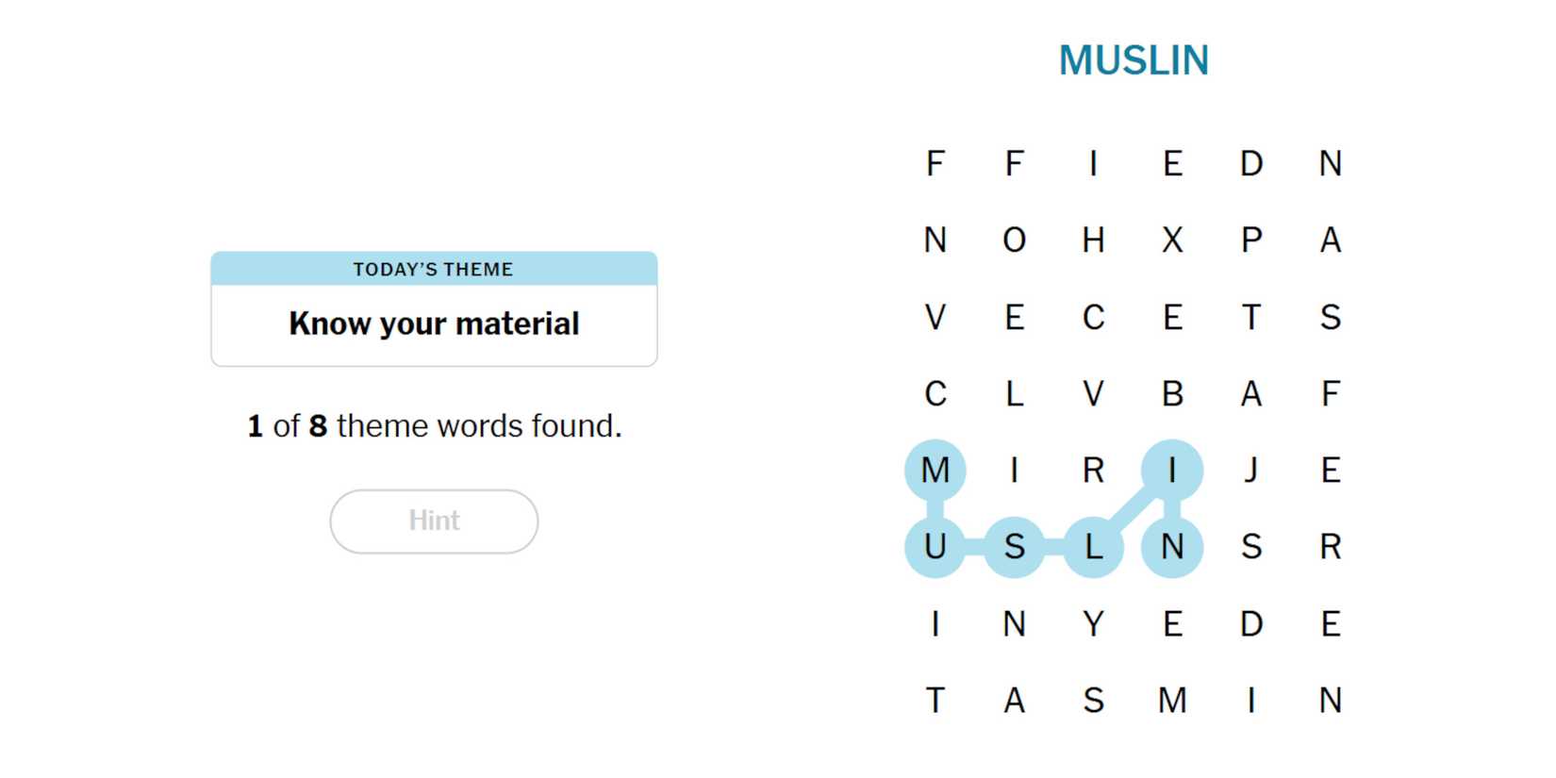The height and width of the screenshot is (778, 1556).
Task: Click the C directly above highlighted M
Action: pyautogui.click(x=935, y=393)
